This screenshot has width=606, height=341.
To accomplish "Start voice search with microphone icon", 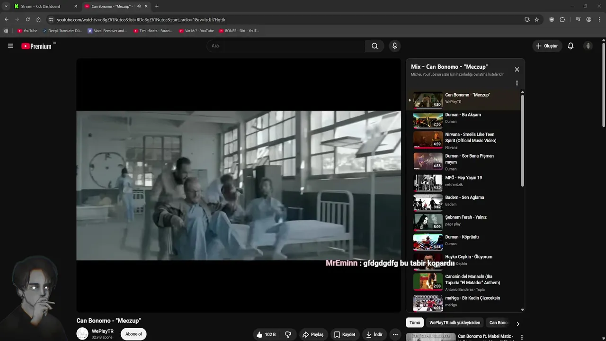I will tap(394, 46).
